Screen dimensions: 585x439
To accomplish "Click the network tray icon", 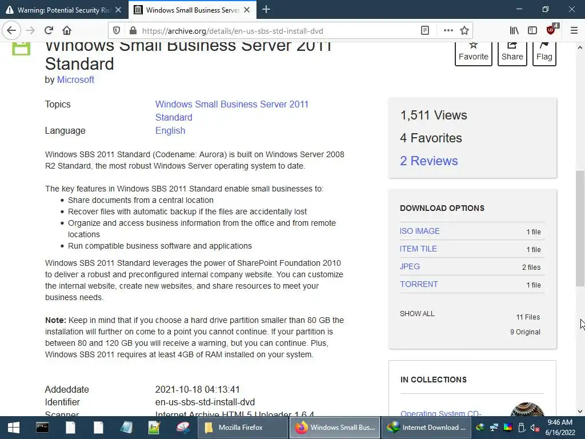I will pyautogui.click(x=494, y=428).
